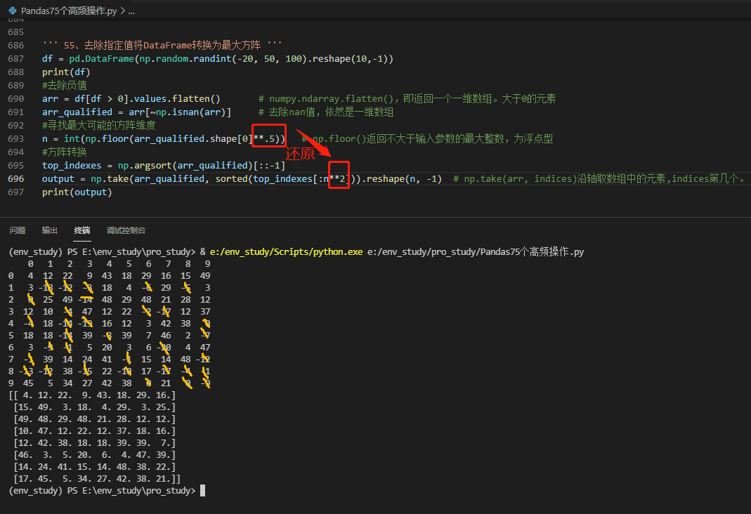Image resolution: width=751 pixels, height=514 pixels.
Task: Click output row [46. 3. 5. 20. 6.
Action: point(95,455)
